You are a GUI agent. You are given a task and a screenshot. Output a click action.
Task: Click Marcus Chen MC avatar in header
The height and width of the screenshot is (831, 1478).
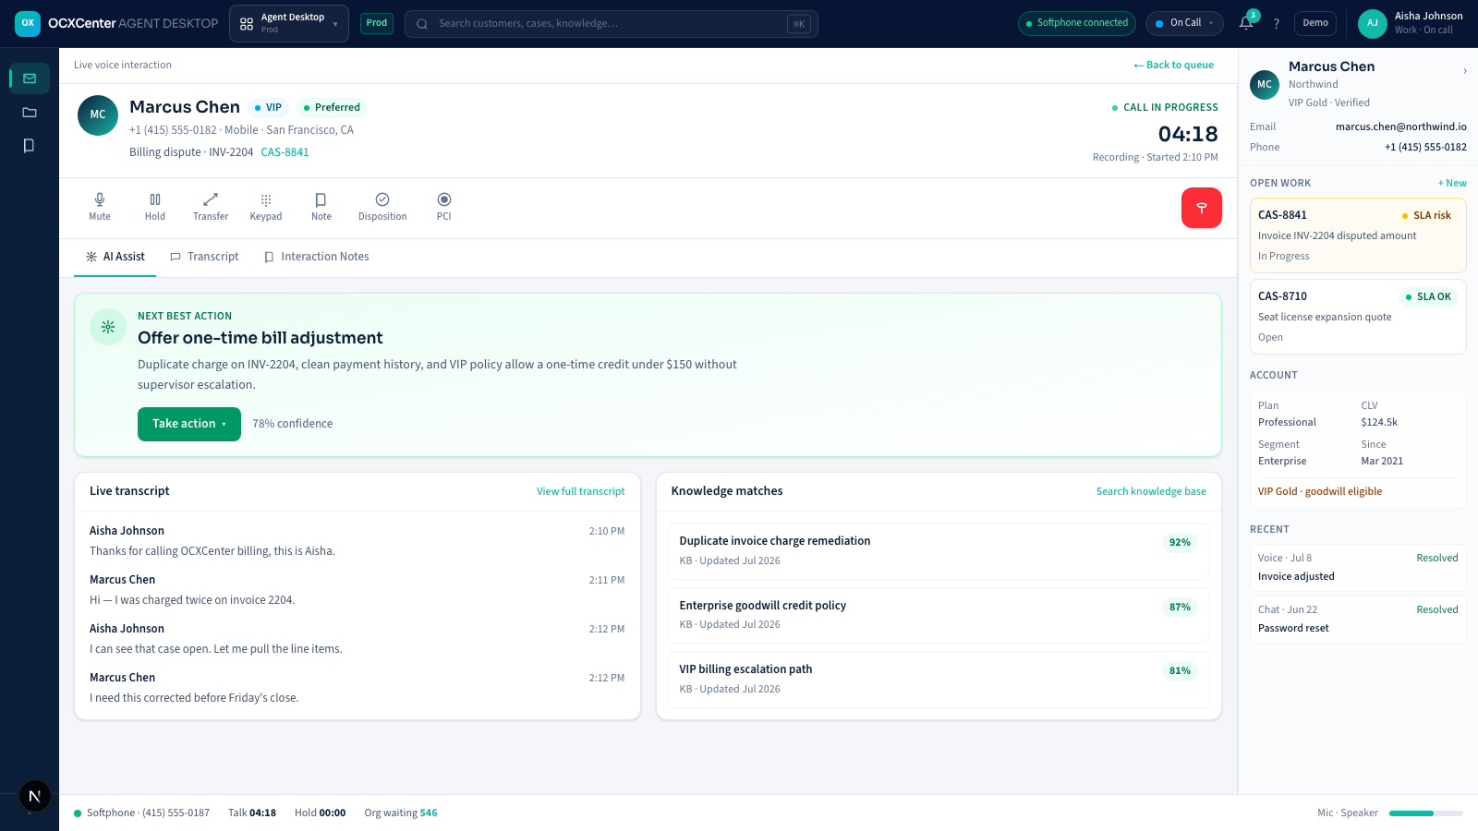point(98,115)
